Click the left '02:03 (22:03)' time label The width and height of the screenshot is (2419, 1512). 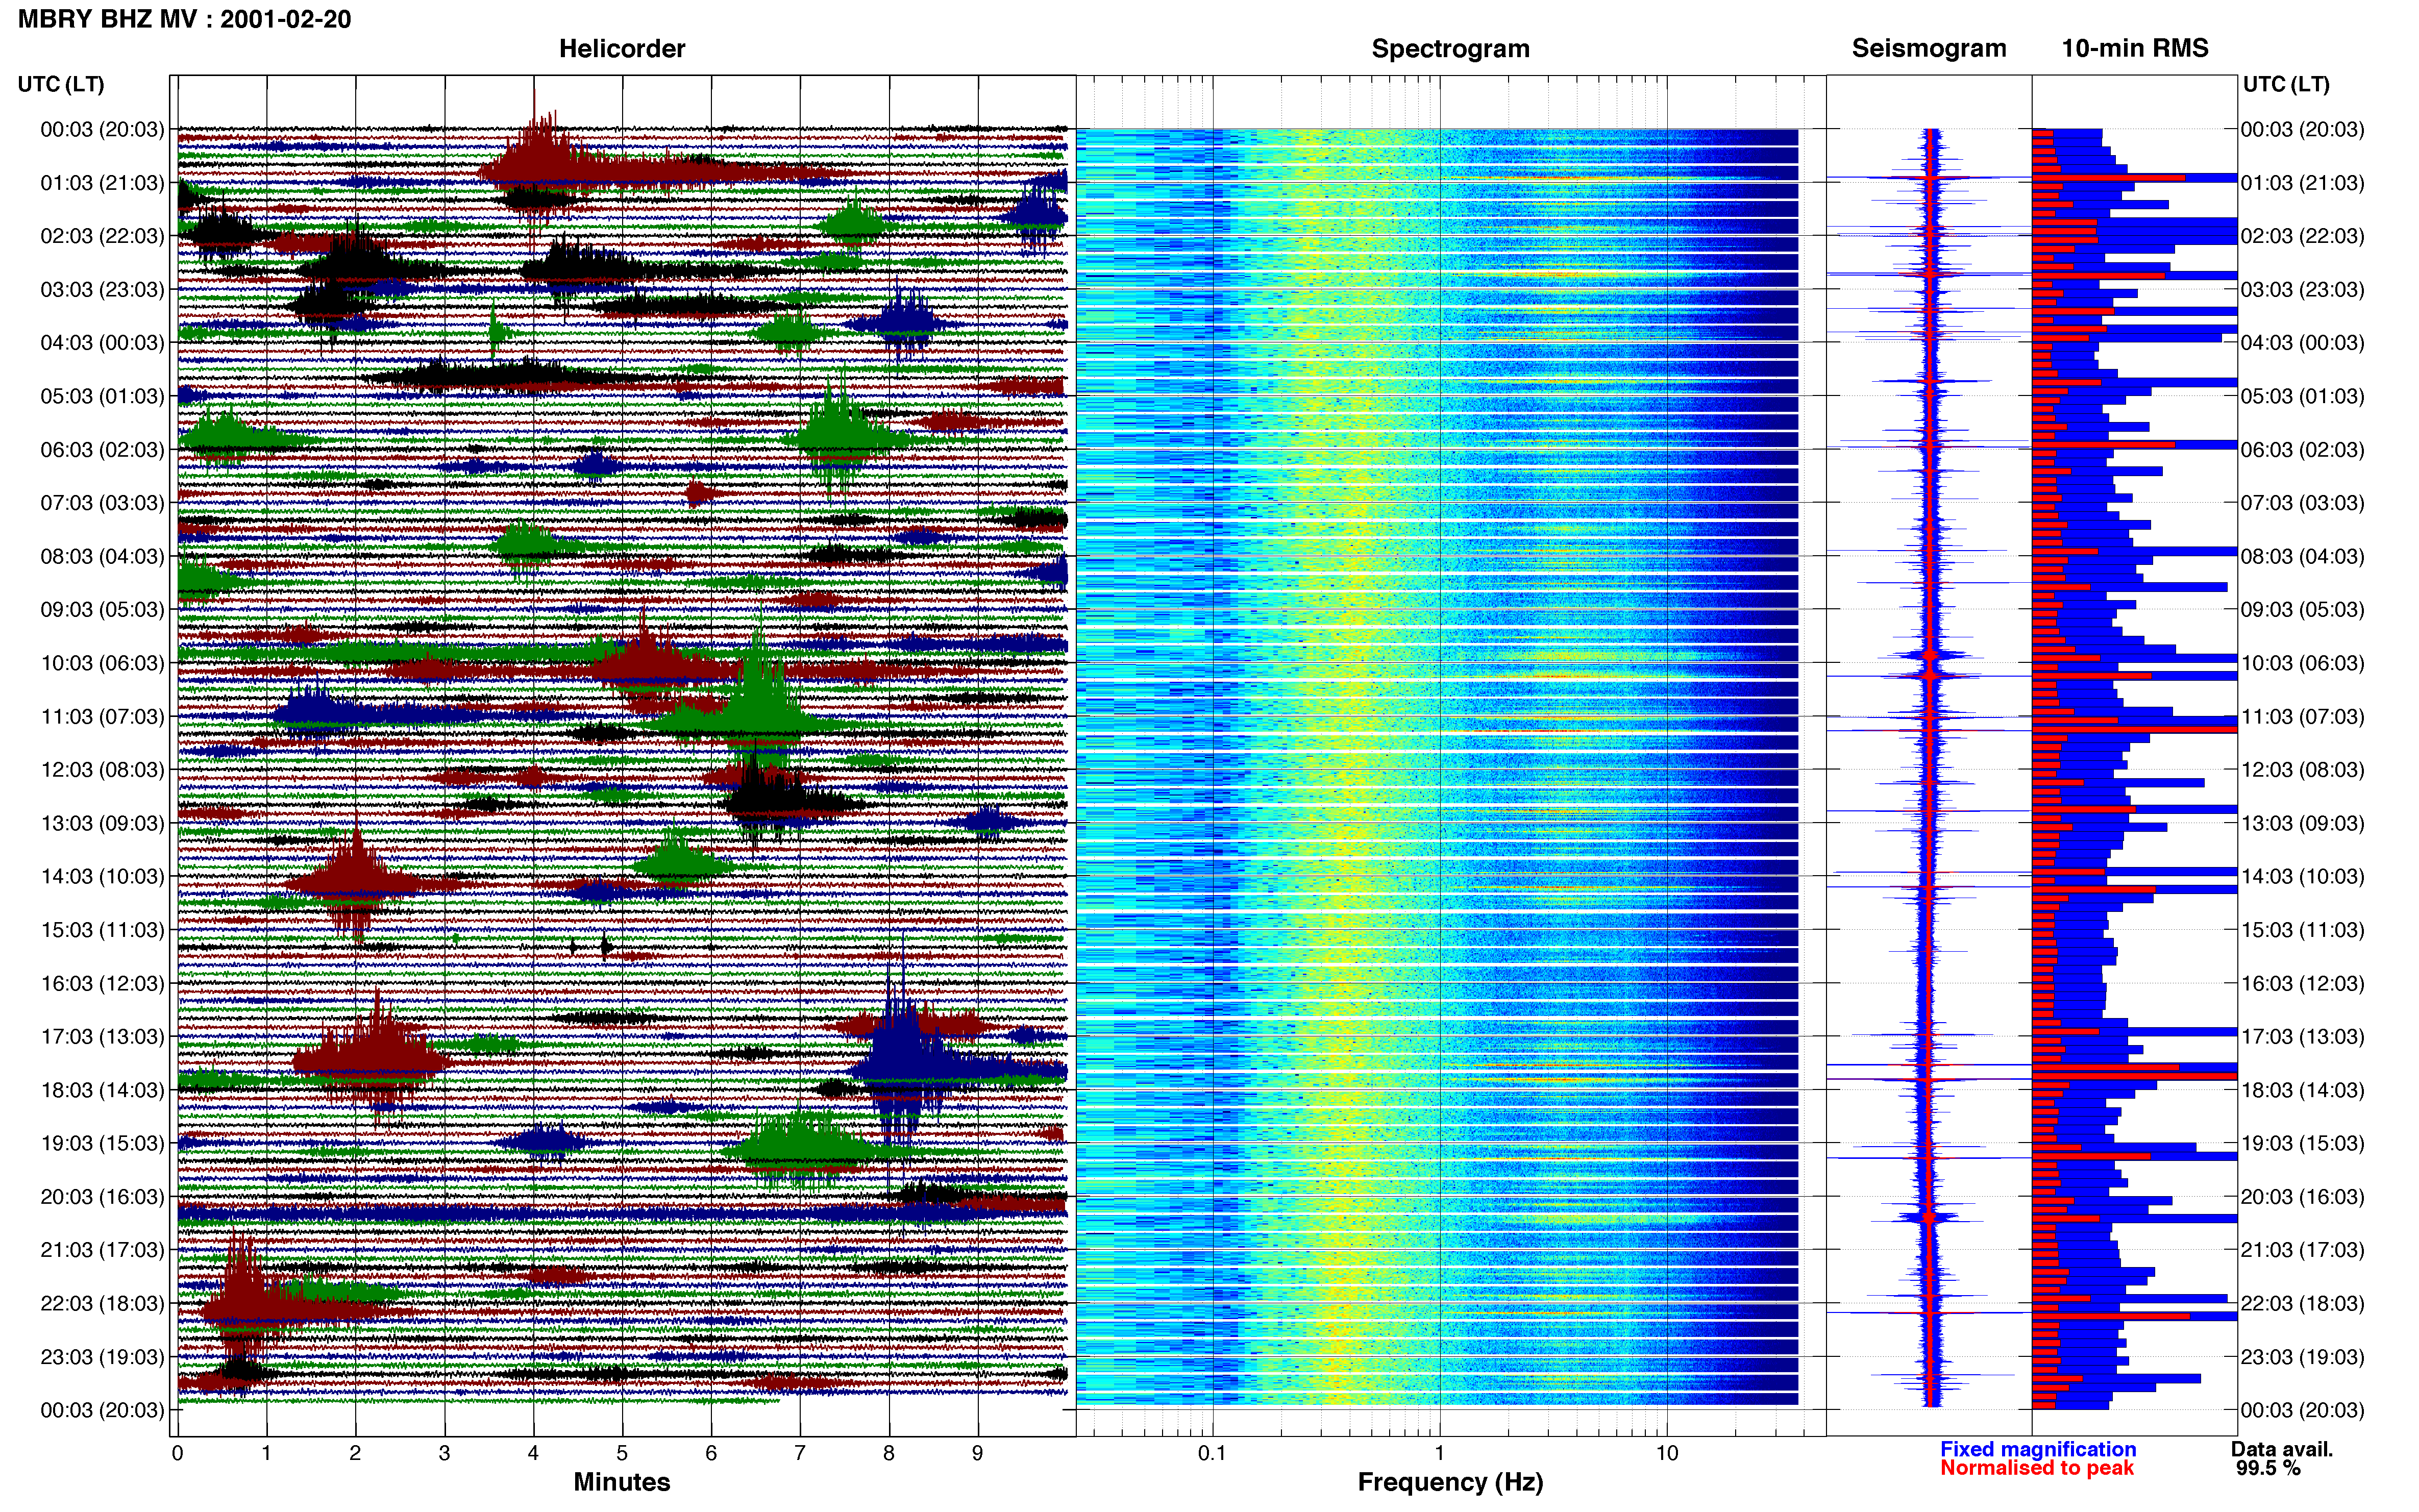(102, 236)
